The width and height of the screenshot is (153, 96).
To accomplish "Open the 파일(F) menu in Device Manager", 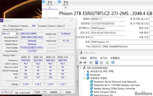I will point(83,58).
